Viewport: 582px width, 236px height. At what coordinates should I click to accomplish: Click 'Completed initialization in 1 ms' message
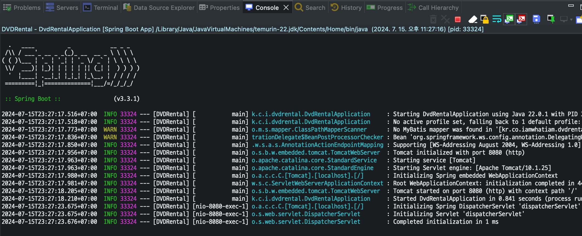click(x=446, y=222)
